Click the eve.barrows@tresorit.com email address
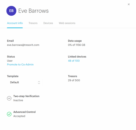 (23, 45)
